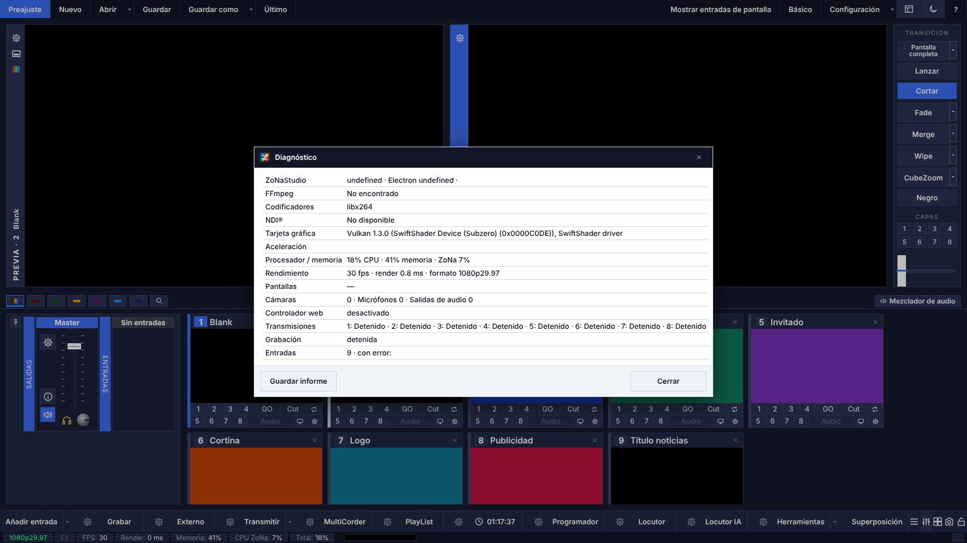Viewport: 967px width, 543px height.
Task: Open output window settings gear
Action: [460, 38]
